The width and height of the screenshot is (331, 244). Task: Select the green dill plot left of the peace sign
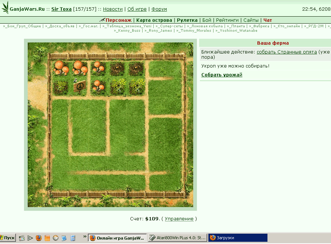61,87
